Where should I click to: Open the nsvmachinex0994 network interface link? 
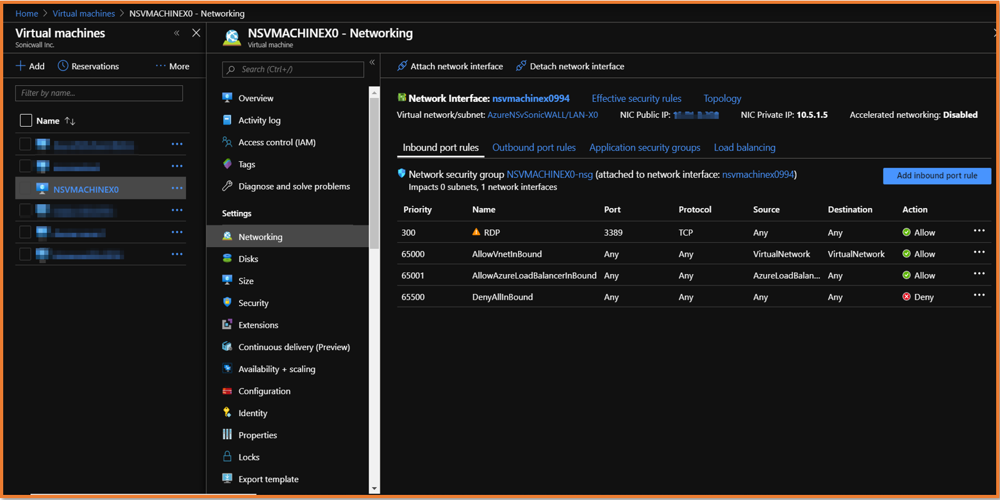(x=531, y=99)
